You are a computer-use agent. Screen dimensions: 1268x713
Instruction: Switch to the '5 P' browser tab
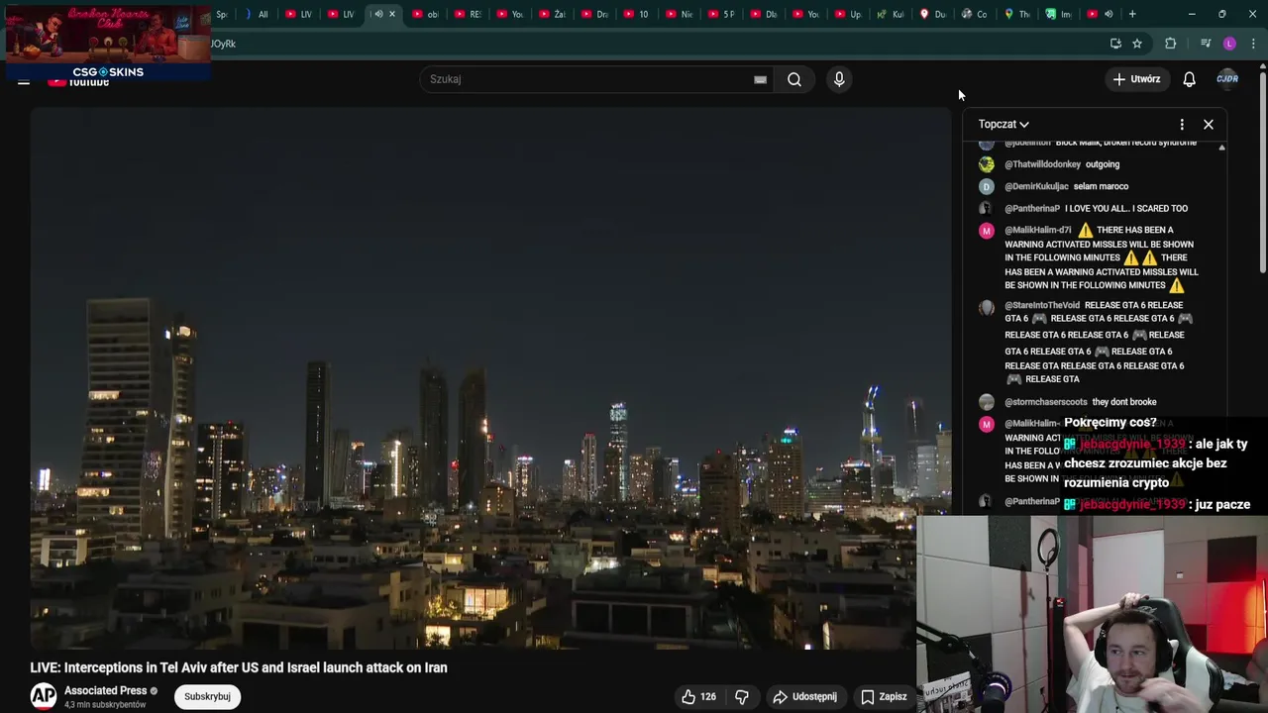[x=722, y=14]
